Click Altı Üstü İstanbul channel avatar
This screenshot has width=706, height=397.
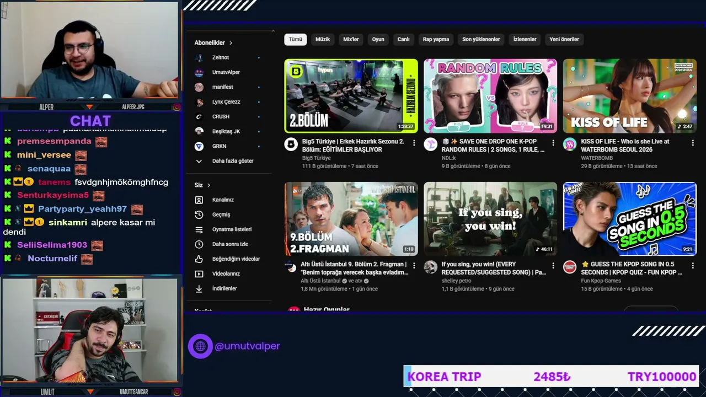click(x=291, y=267)
